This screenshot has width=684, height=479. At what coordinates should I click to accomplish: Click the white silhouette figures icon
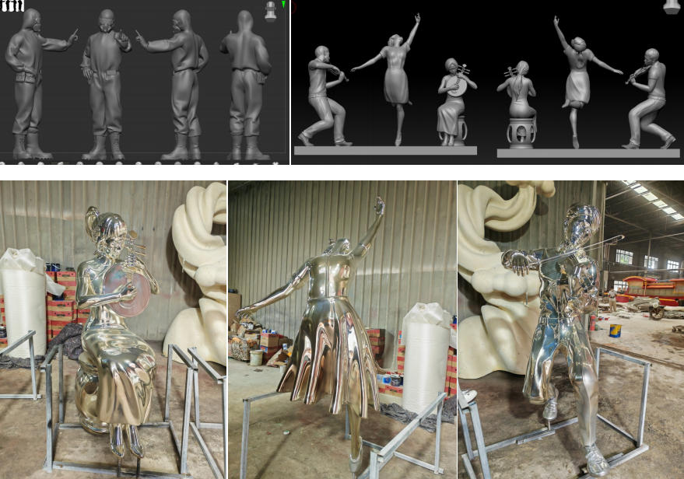(x=13, y=6)
